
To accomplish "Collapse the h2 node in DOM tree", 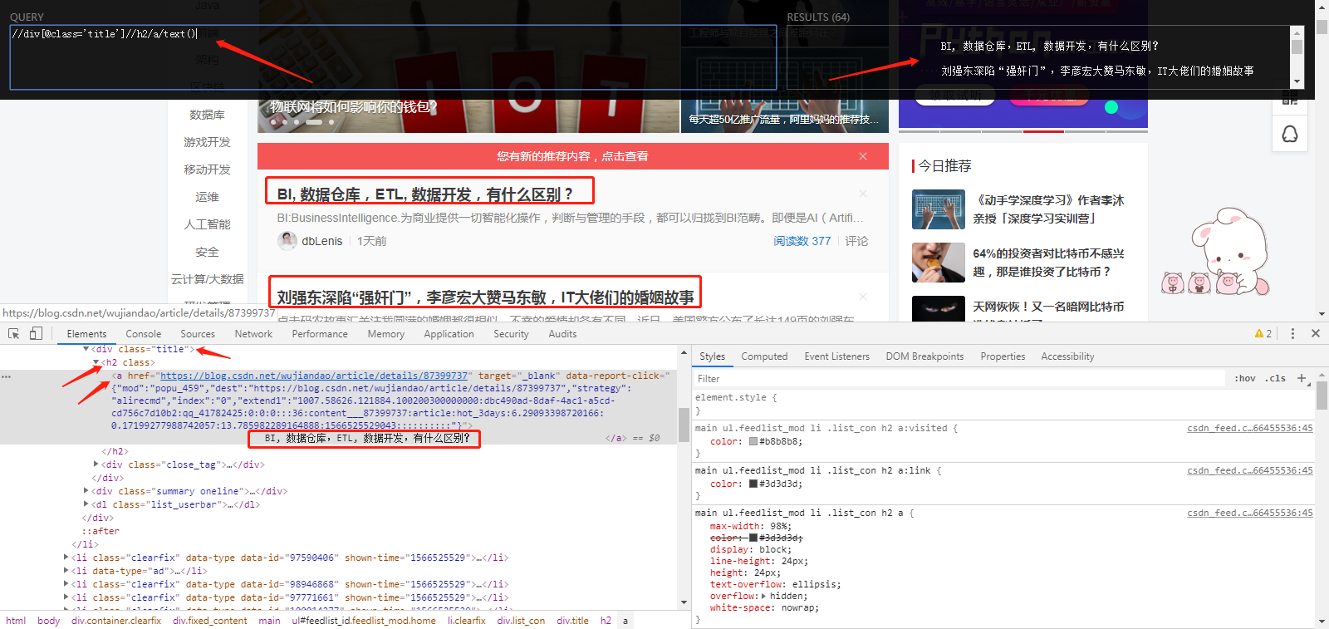I will click(96, 362).
